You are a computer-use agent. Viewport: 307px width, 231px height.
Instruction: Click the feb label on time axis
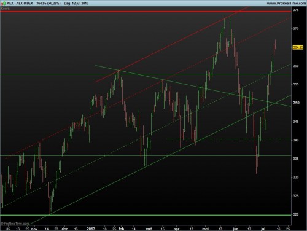click(x=121, y=229)
